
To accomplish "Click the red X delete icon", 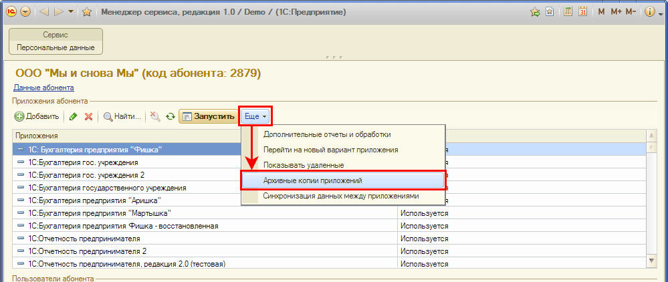I will 89,116.
